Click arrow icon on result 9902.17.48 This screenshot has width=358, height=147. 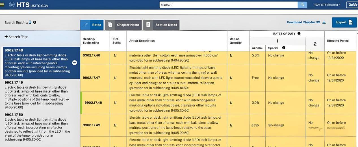pos(75,63)
